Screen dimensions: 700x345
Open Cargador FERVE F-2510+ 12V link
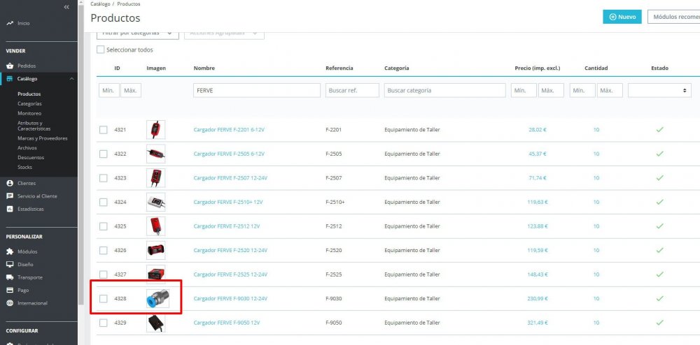228,202
